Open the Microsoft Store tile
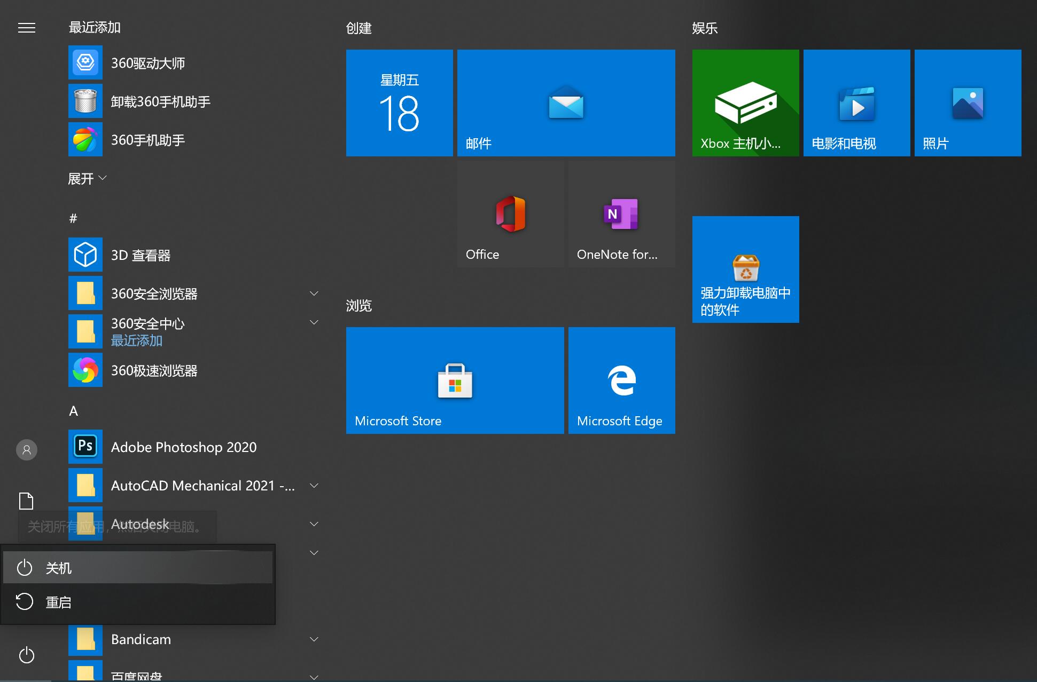The image size is (1037, 682). [x=455, y=380]
